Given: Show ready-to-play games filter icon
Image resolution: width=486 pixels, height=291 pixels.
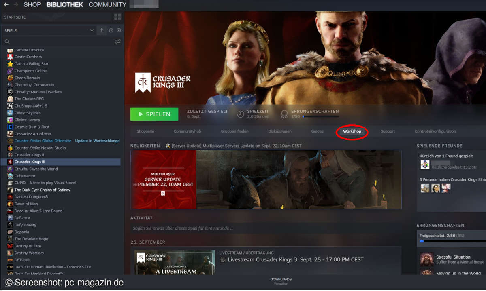Looking at the screenshot, I should point(119,30).
